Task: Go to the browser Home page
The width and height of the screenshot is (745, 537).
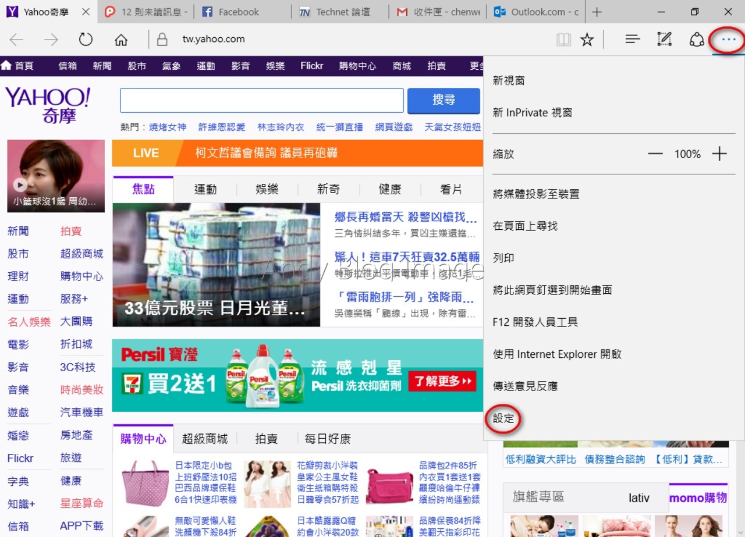Action: point(120,40)
